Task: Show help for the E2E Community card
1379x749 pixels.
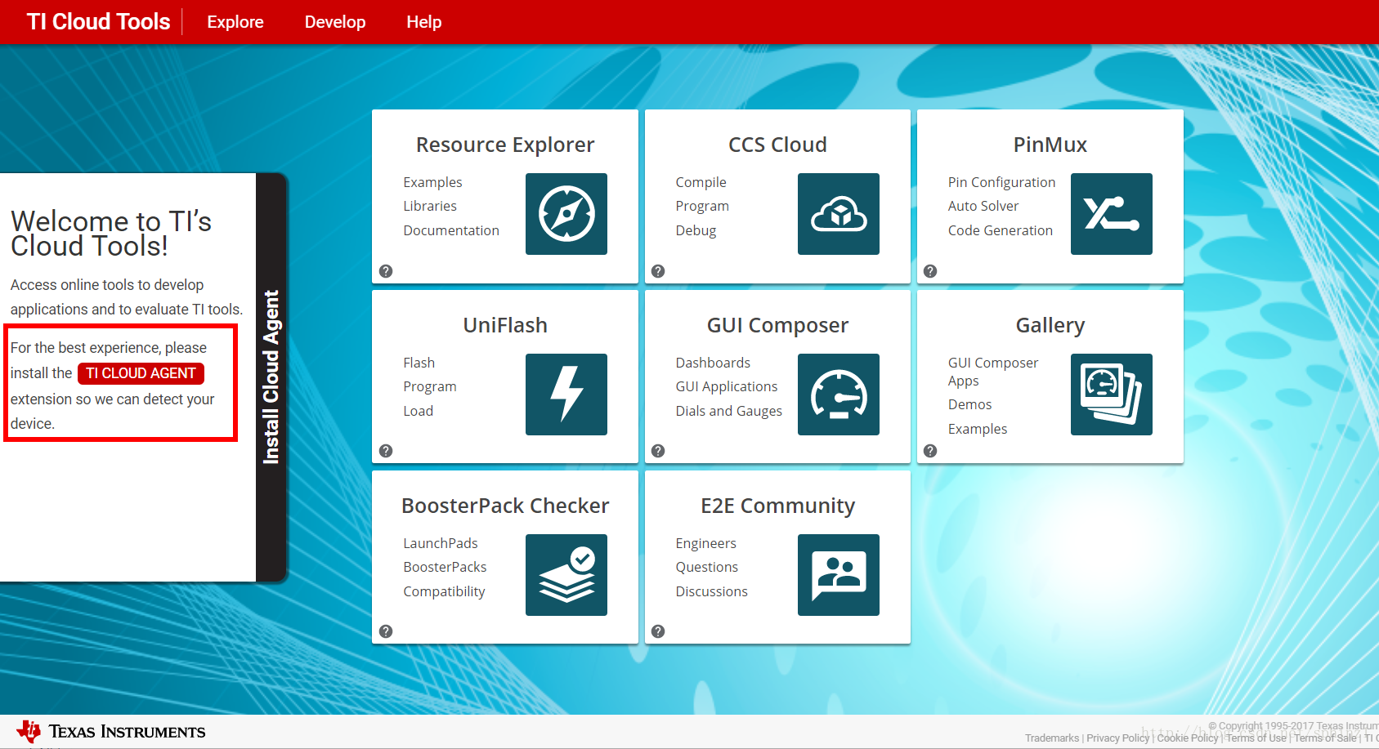Action: coord(658,631)
